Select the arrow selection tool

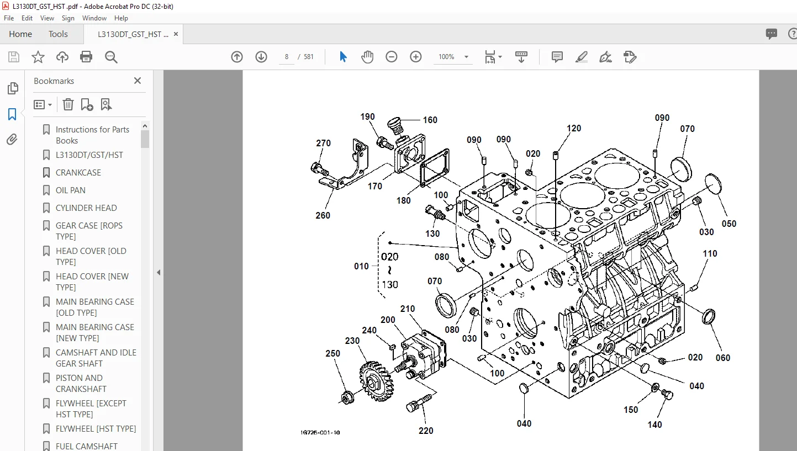343,57
